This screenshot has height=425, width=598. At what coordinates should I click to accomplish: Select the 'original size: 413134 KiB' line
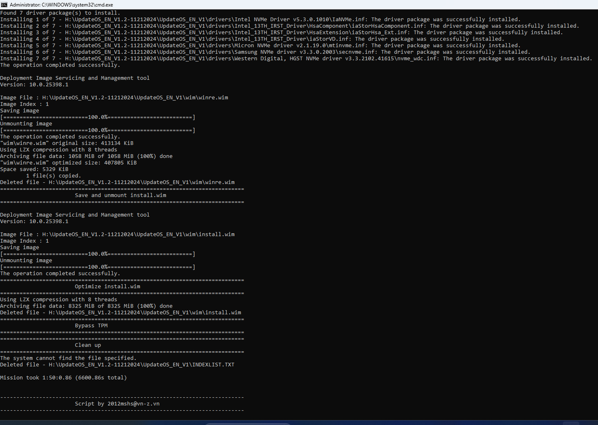point(67,143)
